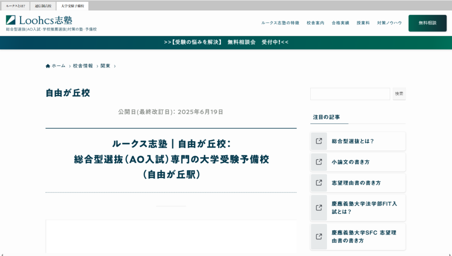Click the 検索 search button

399,94
